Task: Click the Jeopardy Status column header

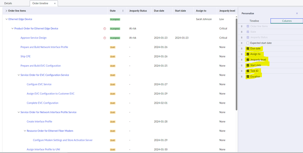Action: [138, 11]
